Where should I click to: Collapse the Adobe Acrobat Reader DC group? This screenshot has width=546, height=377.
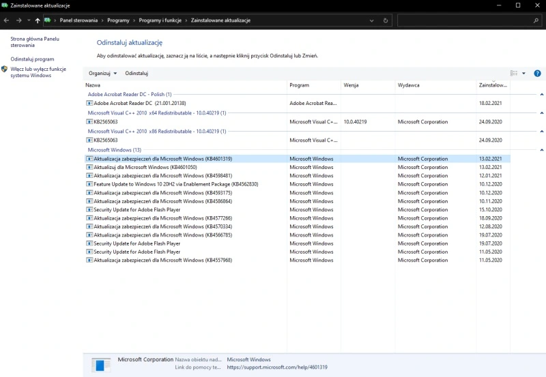click(x=541, y=94)
